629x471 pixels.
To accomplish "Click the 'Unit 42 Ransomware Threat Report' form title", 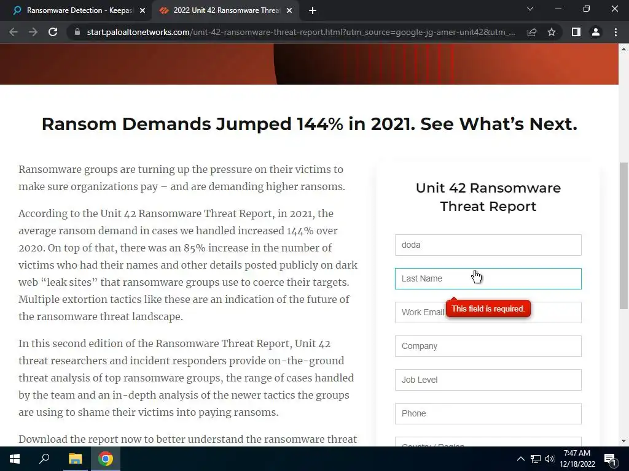I will point(488,197).
